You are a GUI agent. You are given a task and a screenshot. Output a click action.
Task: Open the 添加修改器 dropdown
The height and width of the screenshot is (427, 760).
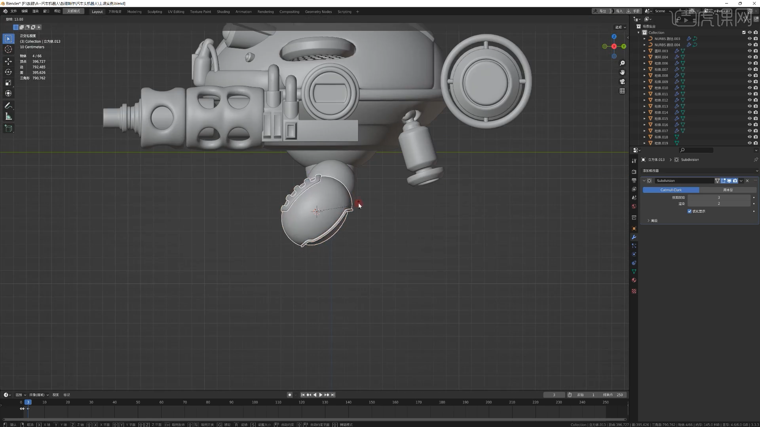(x=699, y=170)
